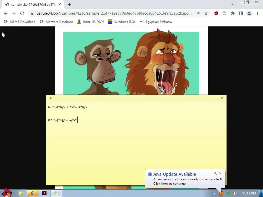Open the Flash taskbar application
Screen dimensions: 263x197
44,193
